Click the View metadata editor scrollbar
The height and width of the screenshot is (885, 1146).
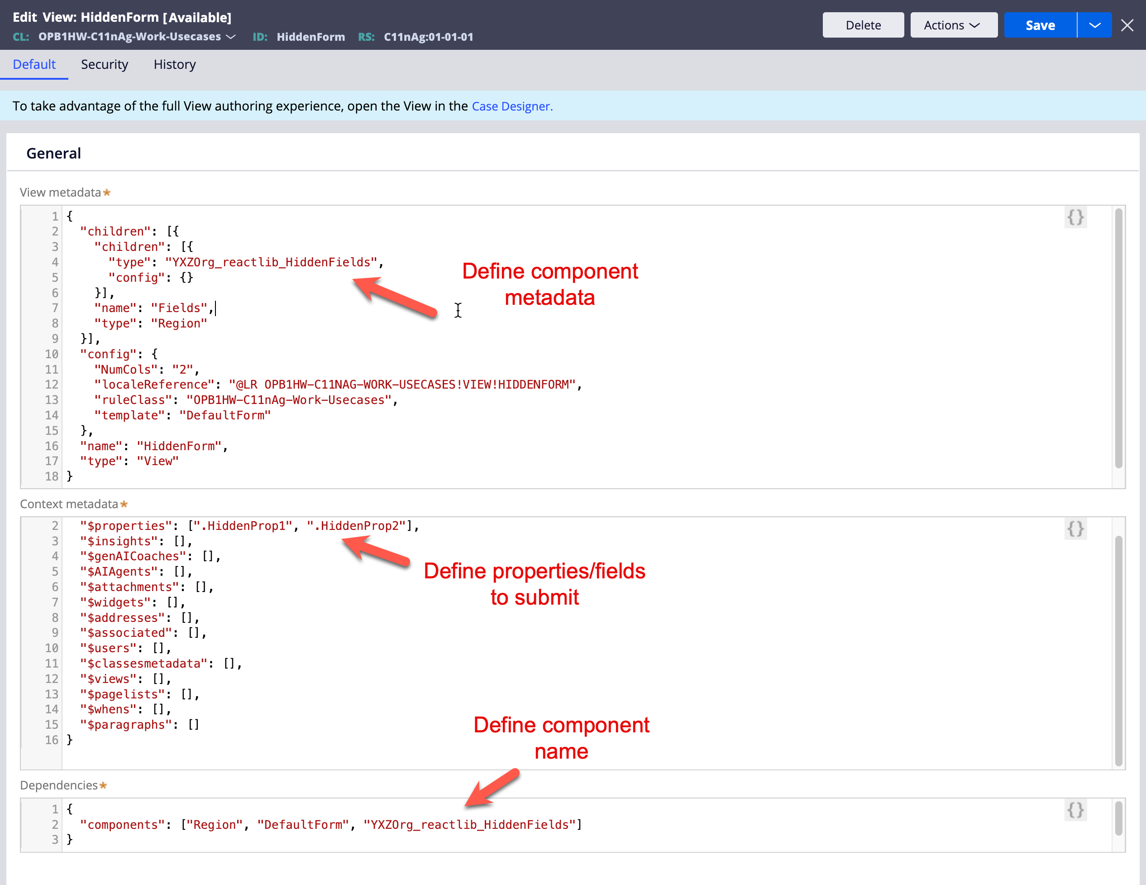(x=1118, y=338)
